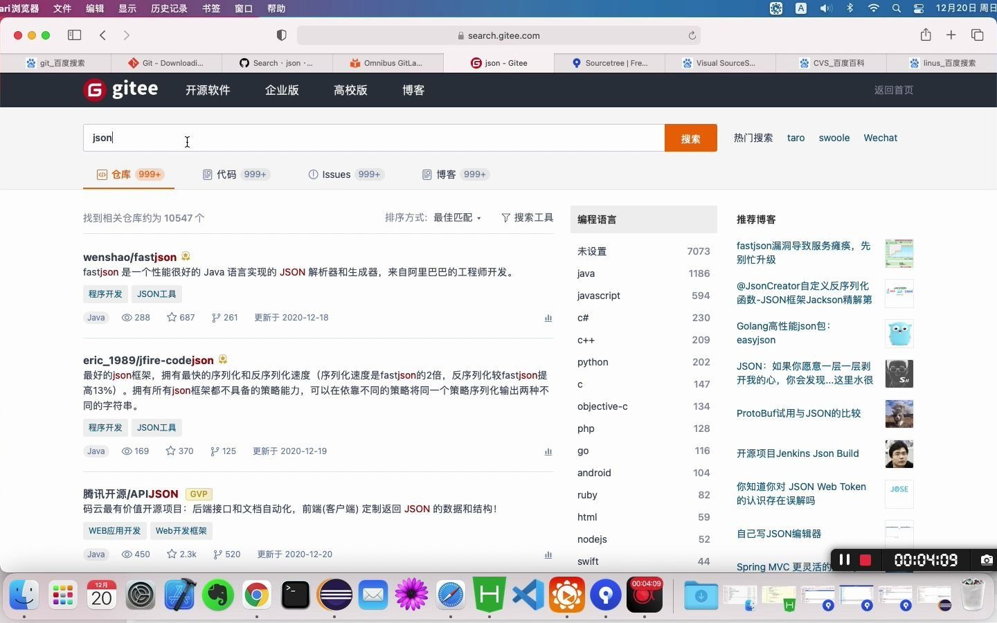Click the hot search term swoole
Viewport: 997px width, 623px height.
click(834, 138)
